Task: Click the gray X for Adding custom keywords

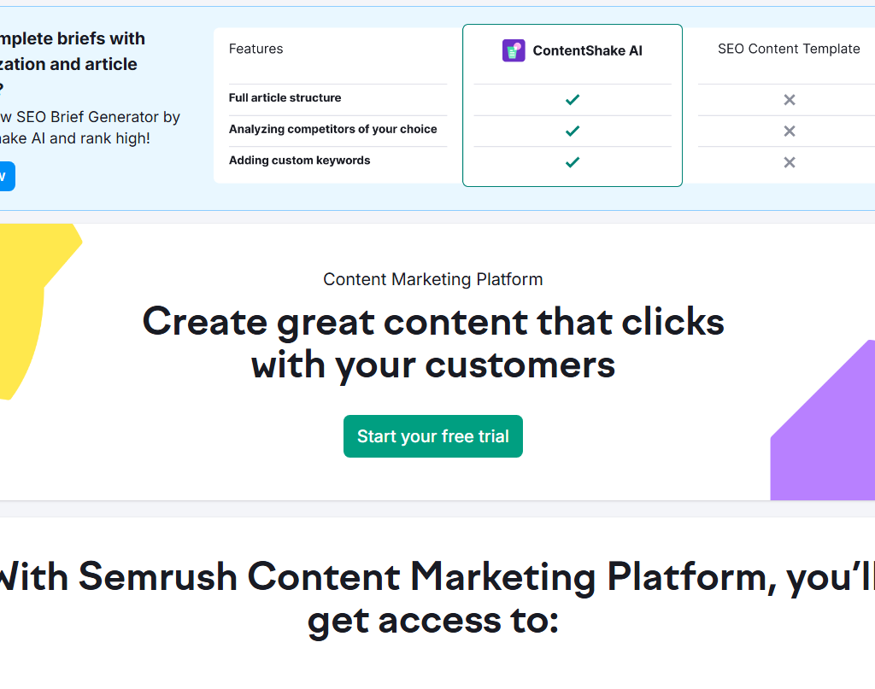Action: click(790, 162)
